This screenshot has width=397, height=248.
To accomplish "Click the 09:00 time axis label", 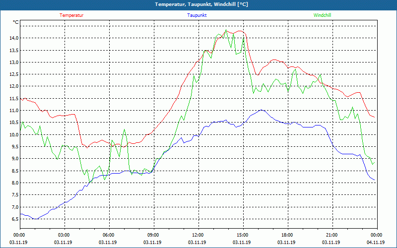I will (154, 235).
